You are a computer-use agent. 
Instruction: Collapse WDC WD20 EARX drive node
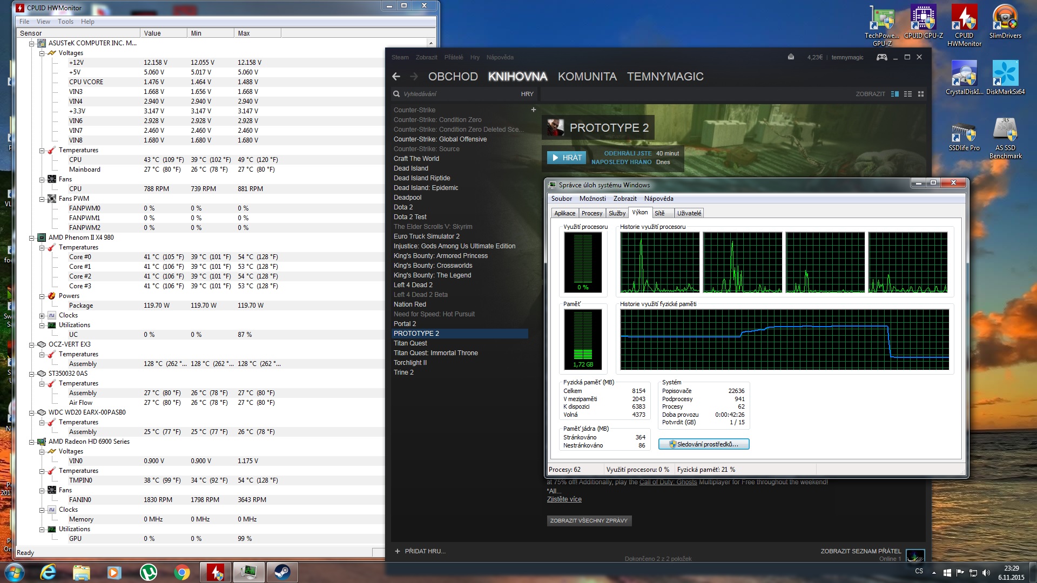click(32, 412)
